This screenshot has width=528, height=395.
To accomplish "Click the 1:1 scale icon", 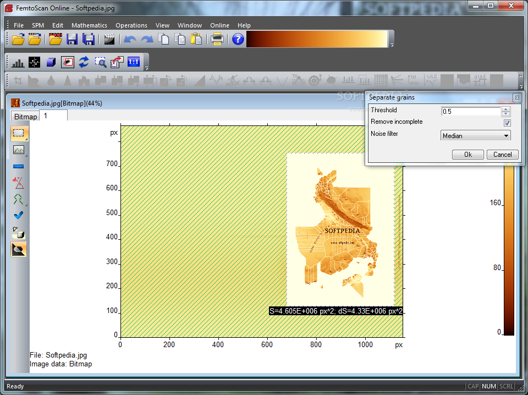I will click(134, 62).
